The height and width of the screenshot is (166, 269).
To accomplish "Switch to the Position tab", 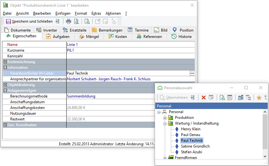I will point(183,30).
